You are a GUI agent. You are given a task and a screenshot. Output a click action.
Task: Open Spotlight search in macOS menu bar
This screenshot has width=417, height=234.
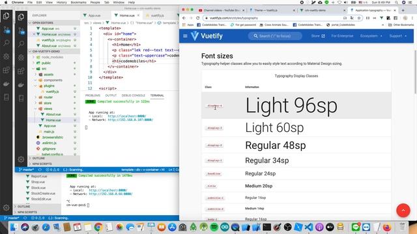397,3
